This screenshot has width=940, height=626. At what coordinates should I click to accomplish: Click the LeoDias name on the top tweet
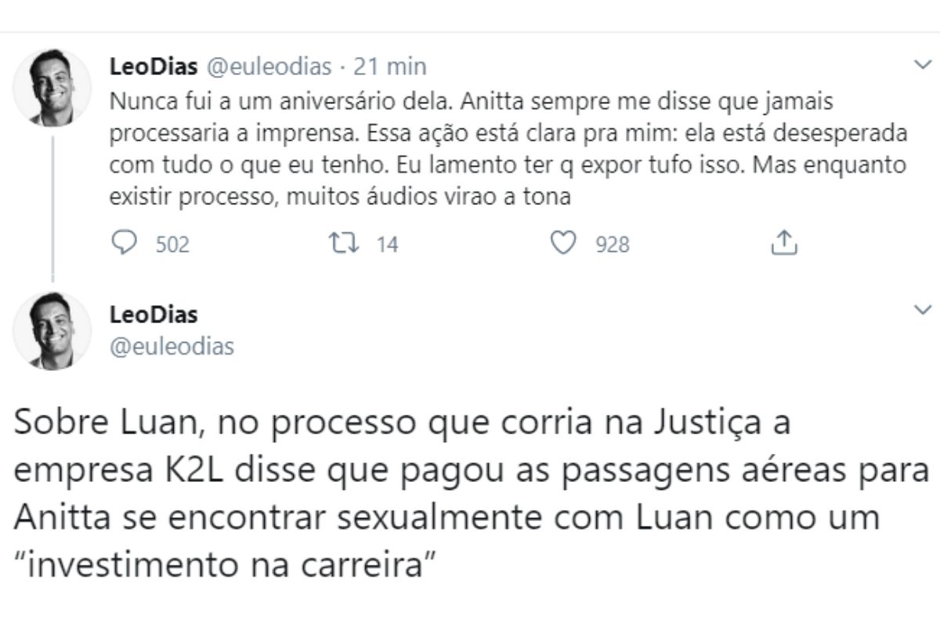[154, 67]
